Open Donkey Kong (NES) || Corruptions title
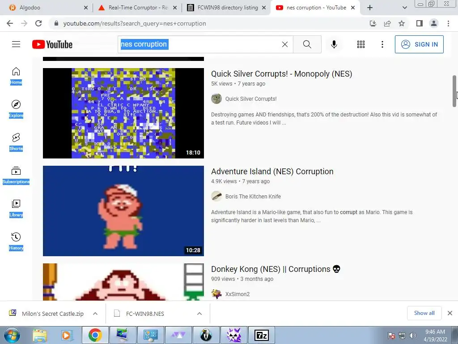This screenshot has width=458, height=344. point(276,269)
